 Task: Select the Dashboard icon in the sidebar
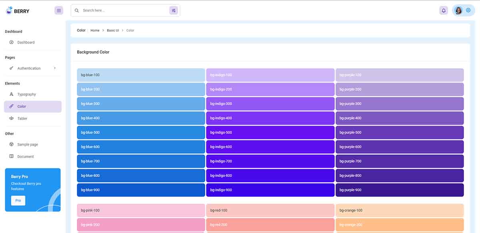coord(12,42)
